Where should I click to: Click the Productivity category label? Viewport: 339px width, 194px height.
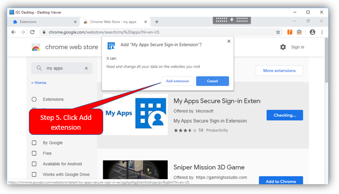tap(217, 130)
